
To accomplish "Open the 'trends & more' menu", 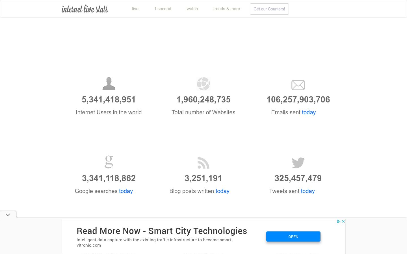I will (x=226, y=9).
